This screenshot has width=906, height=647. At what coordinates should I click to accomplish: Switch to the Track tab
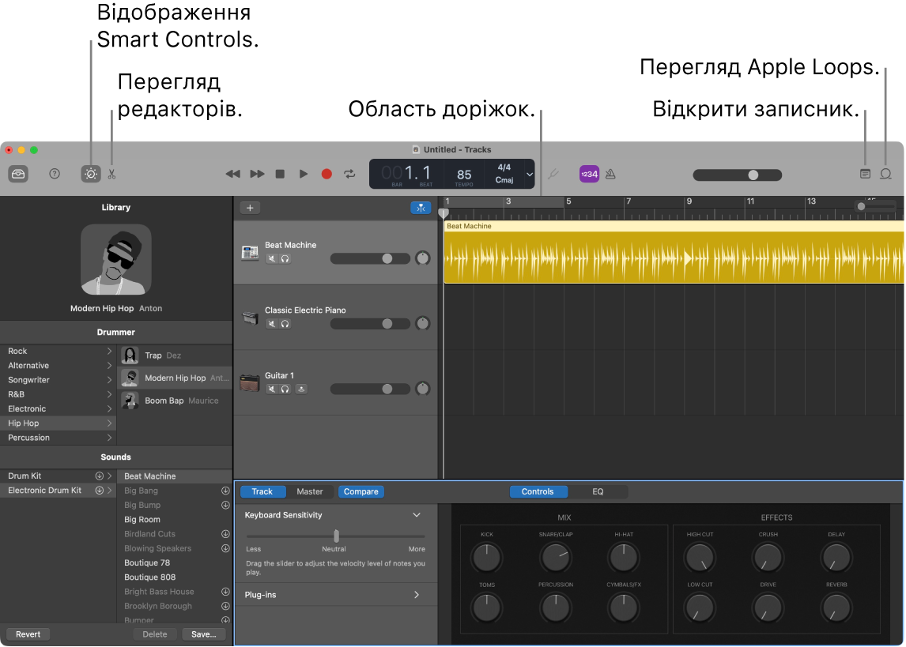[262, 491]
